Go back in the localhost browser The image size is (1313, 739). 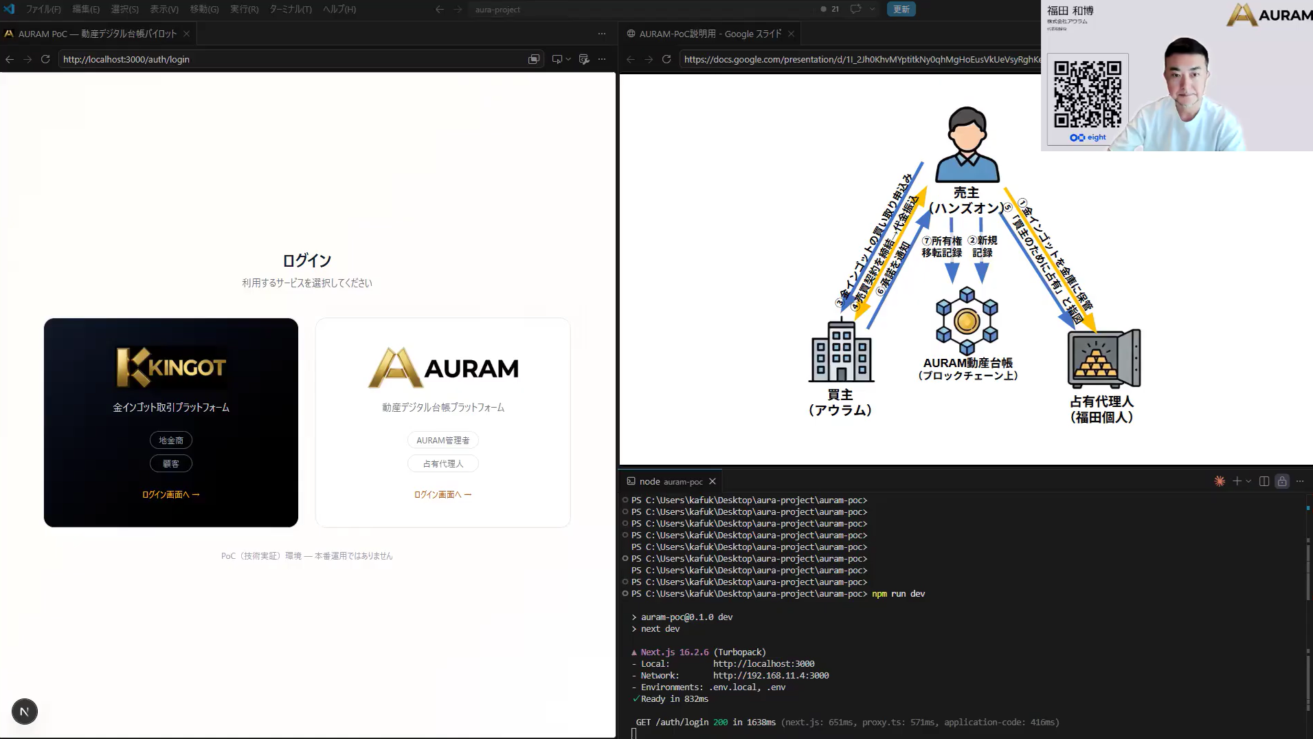click(10, 59)
